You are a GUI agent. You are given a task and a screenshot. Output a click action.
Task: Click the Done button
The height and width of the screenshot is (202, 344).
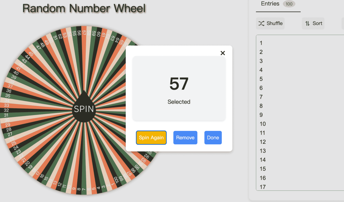213,137
